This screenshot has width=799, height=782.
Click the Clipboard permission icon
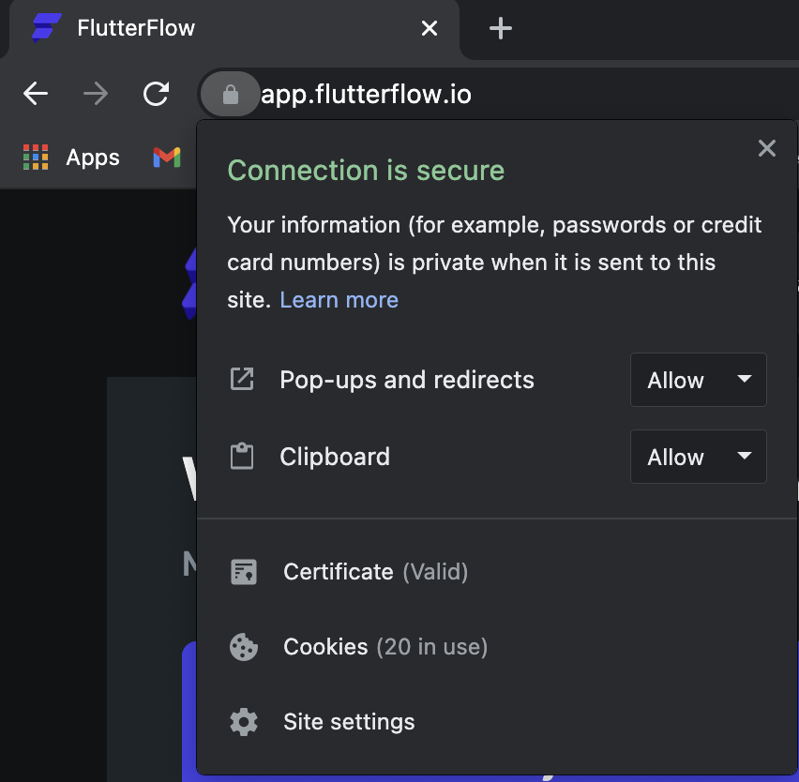click(x=242, y=456)
